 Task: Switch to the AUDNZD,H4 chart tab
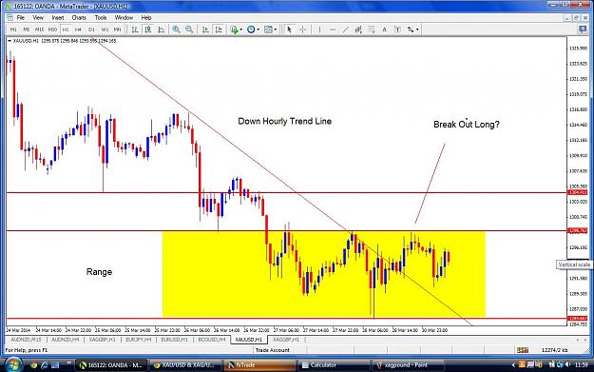pos(66,340)
